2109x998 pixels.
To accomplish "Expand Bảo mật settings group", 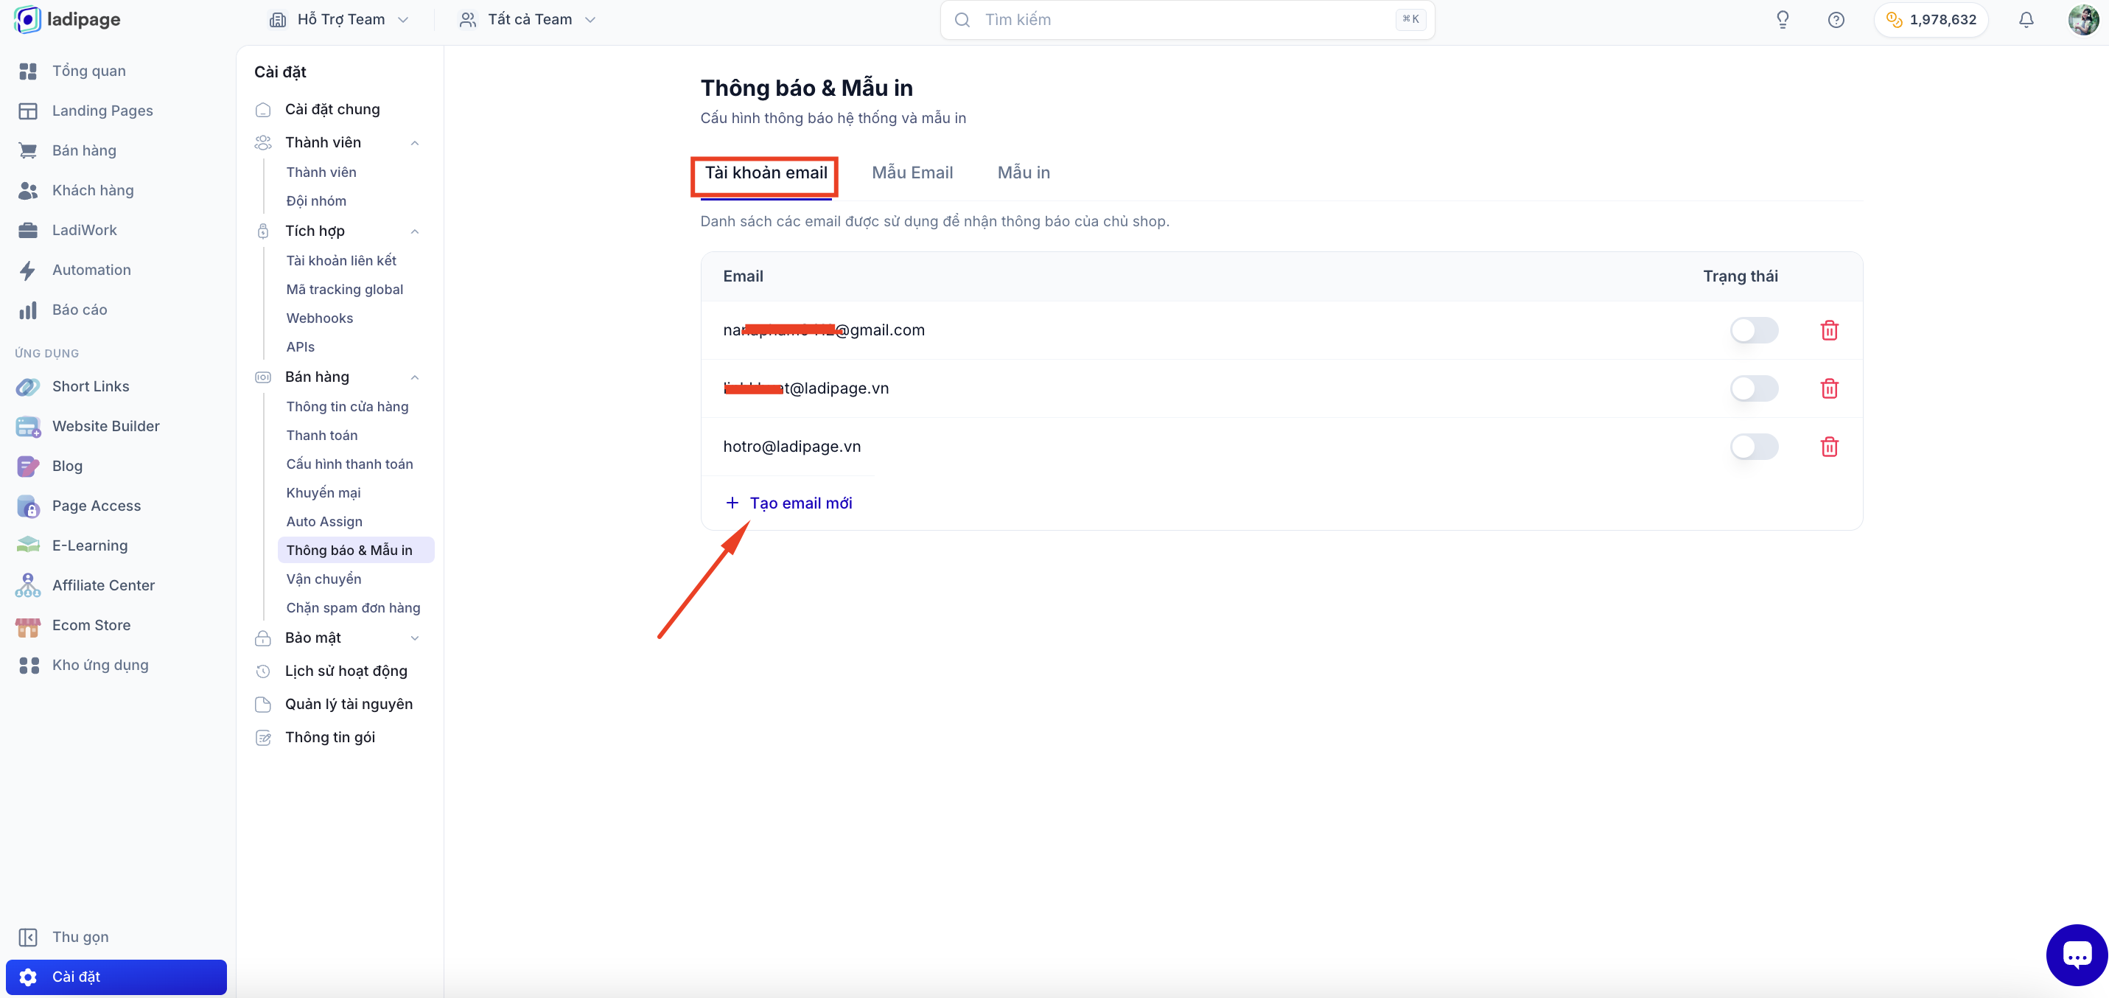I will [x=414, y=638].
